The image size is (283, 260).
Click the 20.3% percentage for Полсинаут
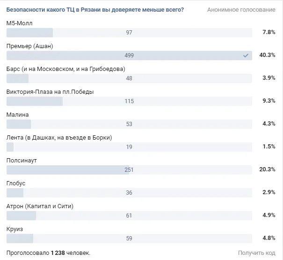tap(267, 169)
